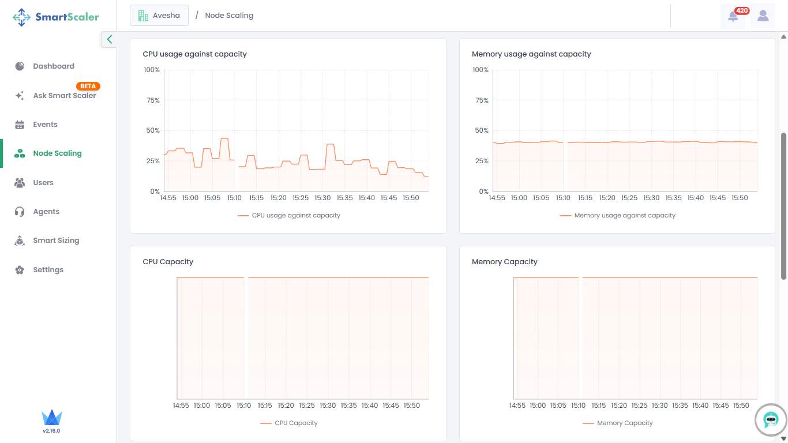The height and width of the screenshot is (443, 788).
Task: Click the Agents headset icon
Action: coord(20,212)
